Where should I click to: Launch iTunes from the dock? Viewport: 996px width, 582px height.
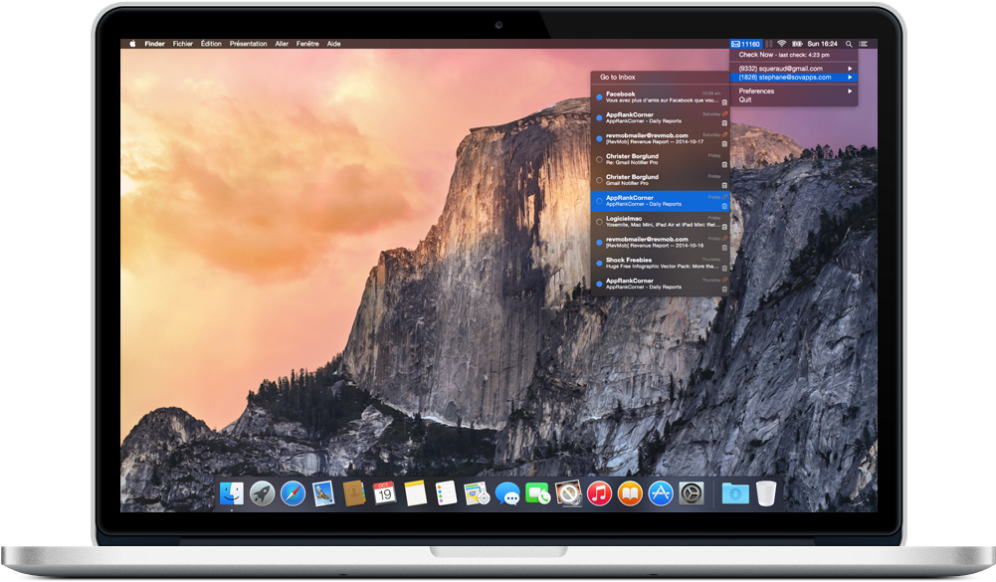point(599,492)
